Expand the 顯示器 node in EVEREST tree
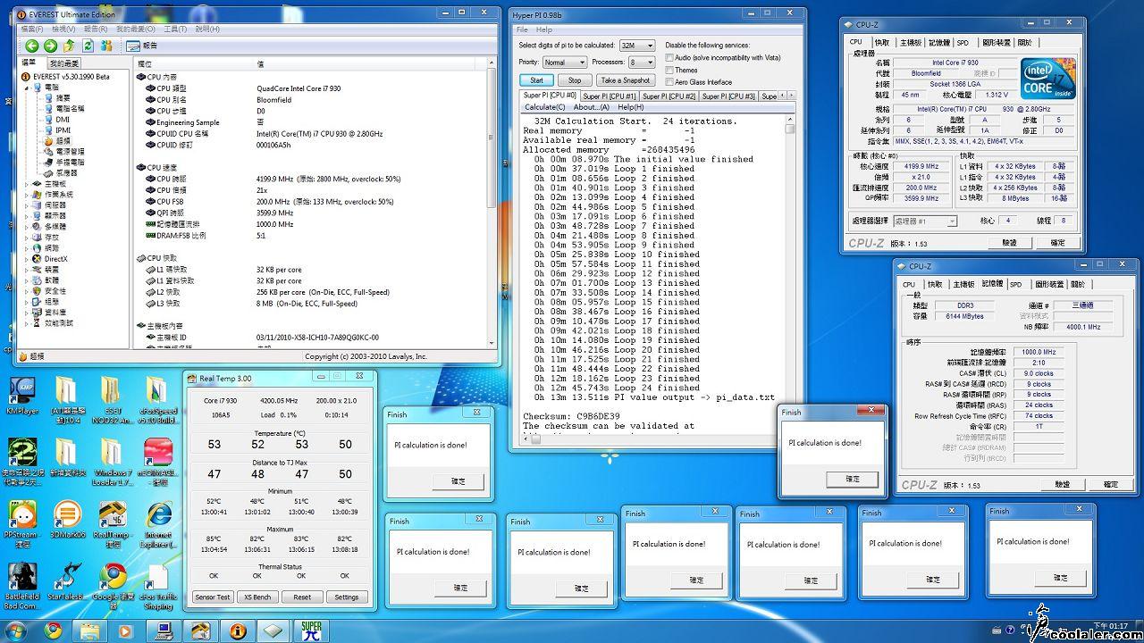The height and width of the screenshot is (643, 1144). (x=27, y=216)
